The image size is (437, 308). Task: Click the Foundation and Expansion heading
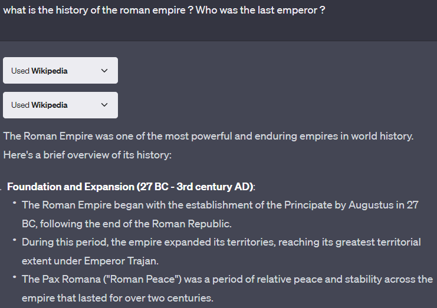[131, 187]
